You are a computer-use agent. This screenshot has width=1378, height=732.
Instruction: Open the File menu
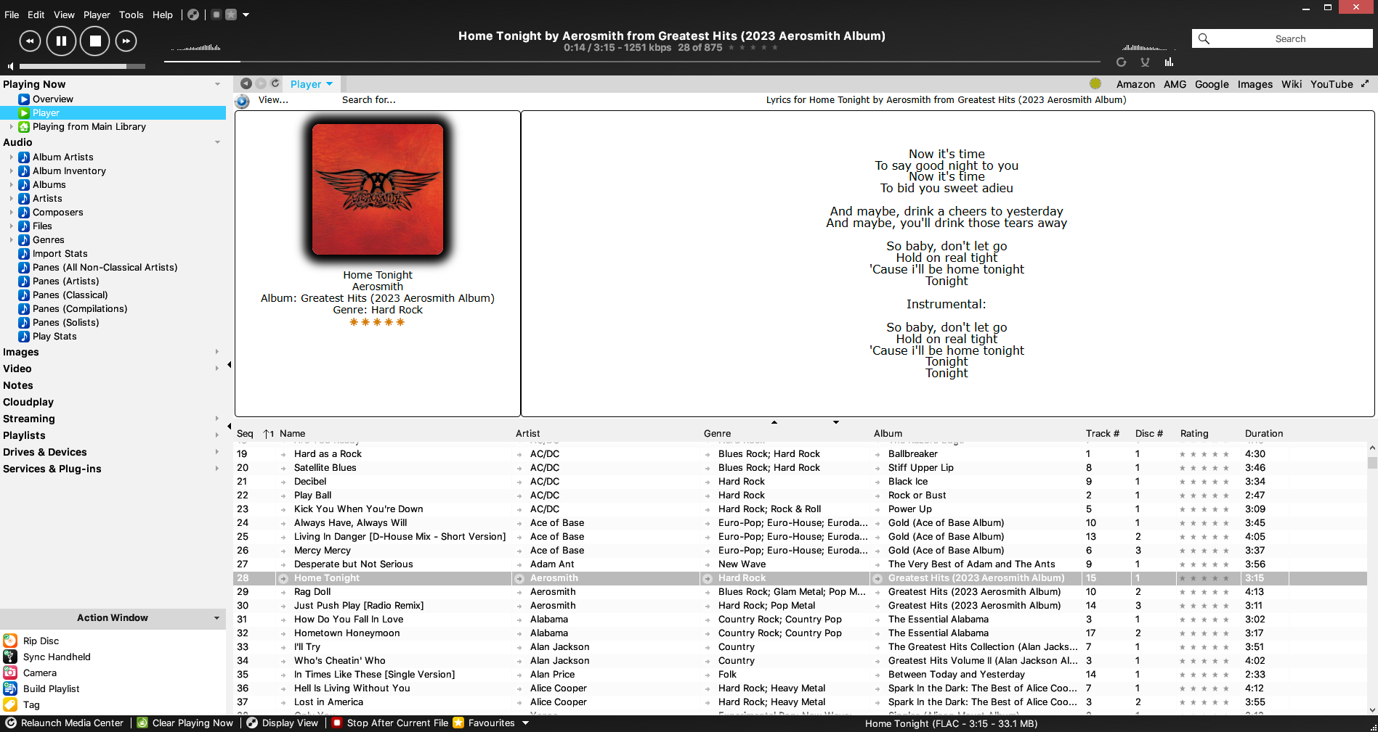(12, 15)
